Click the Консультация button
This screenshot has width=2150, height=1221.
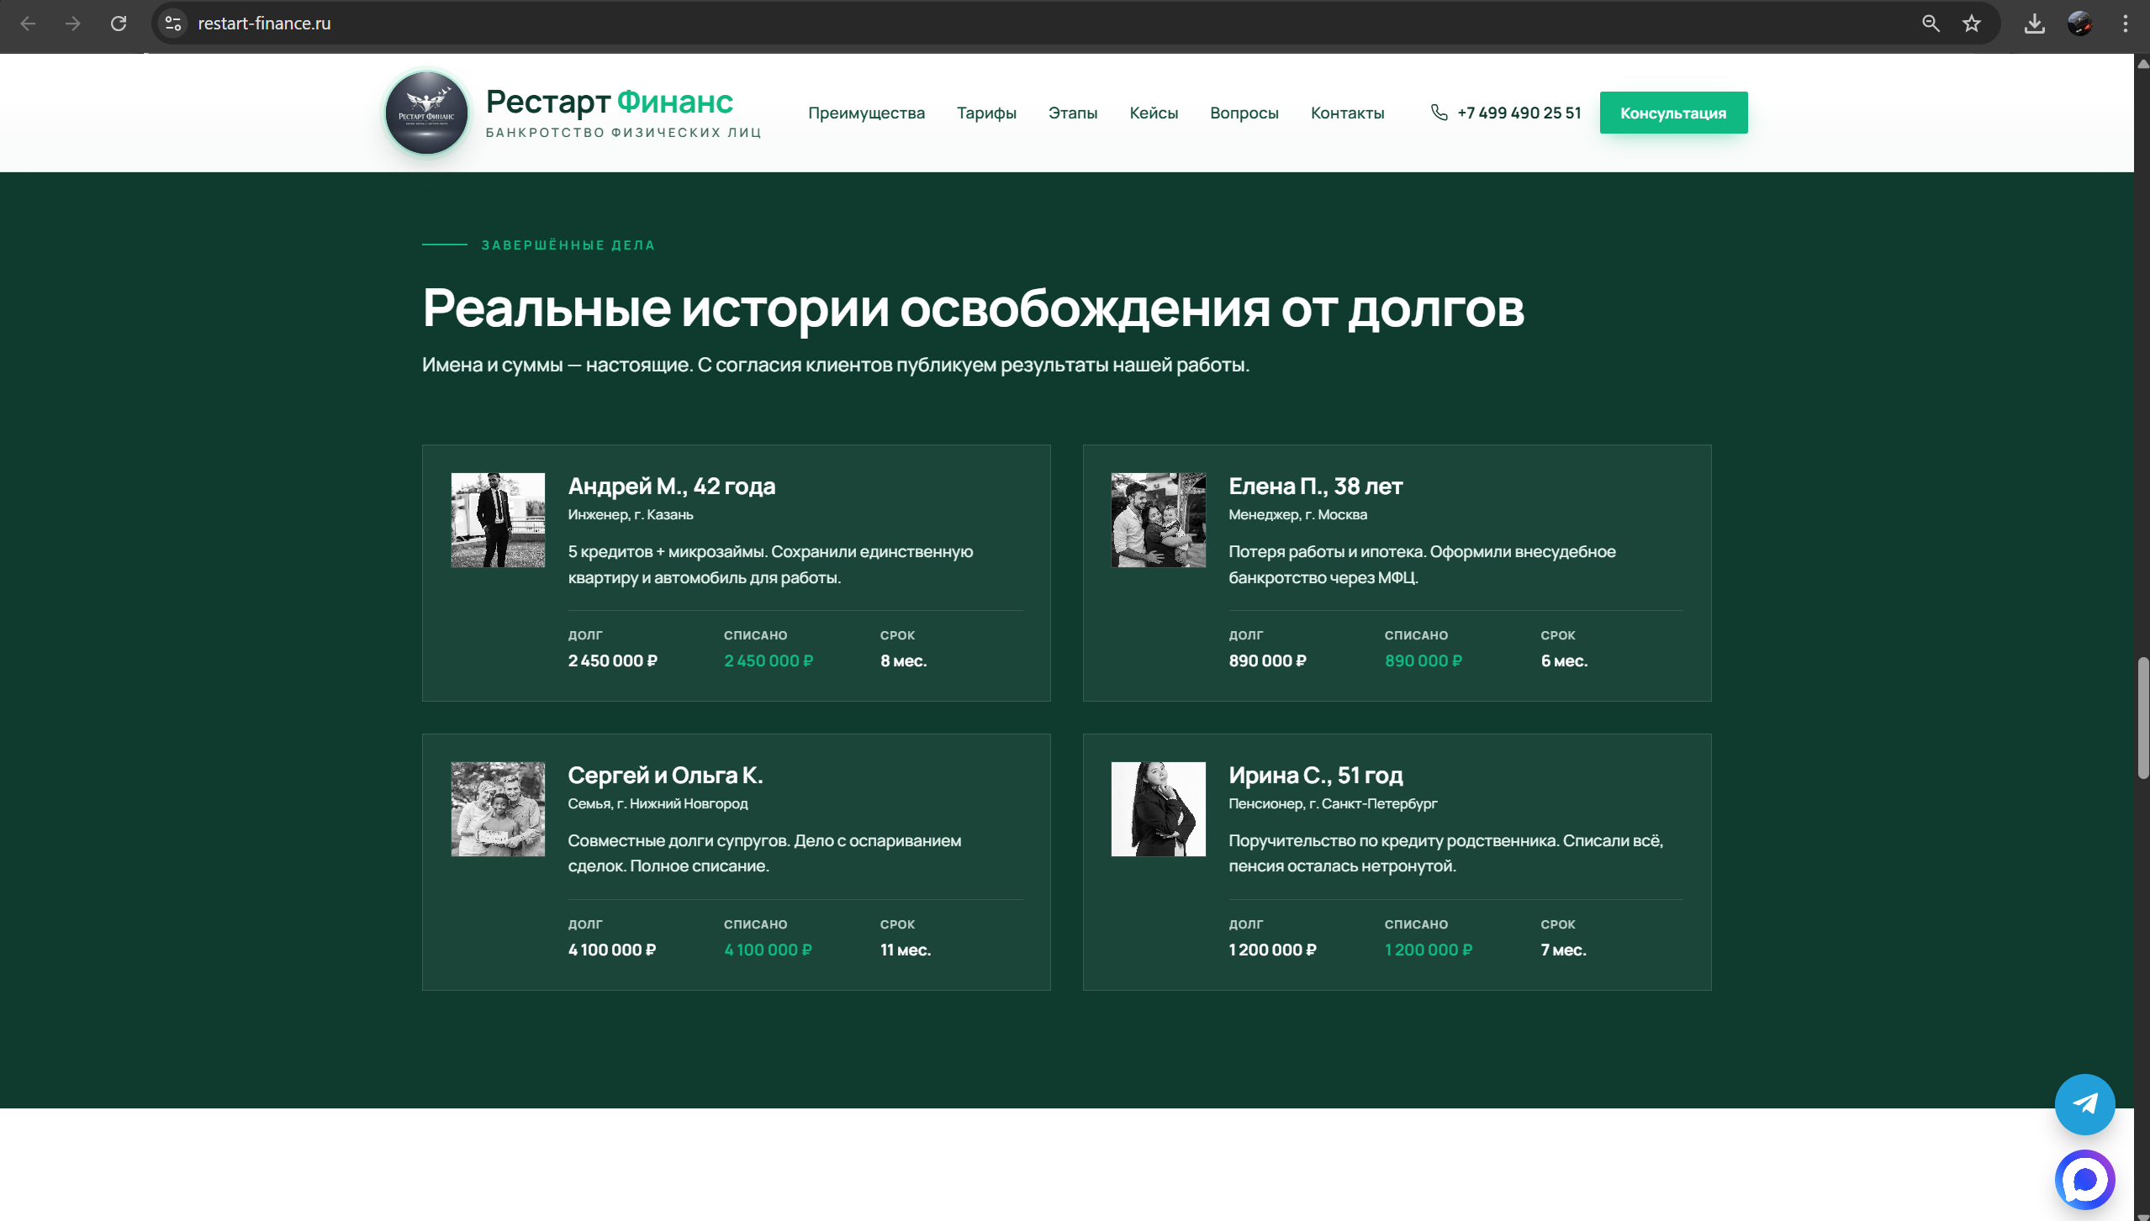pos(1673,112)
